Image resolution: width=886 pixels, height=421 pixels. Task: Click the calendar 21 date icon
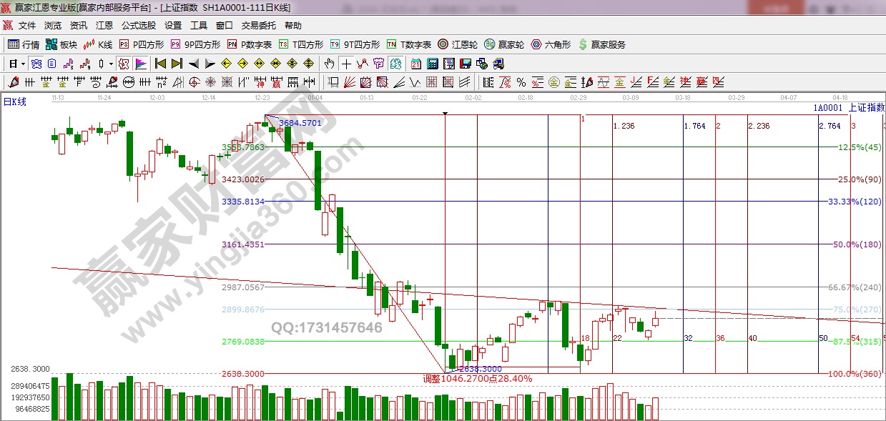point(415,64)
